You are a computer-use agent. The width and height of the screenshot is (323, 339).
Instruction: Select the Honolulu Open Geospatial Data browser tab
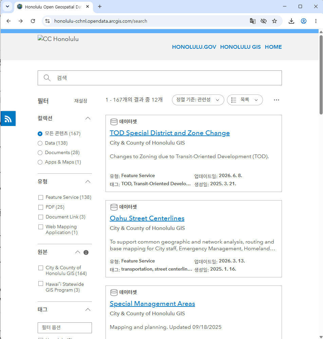point(53,7)
